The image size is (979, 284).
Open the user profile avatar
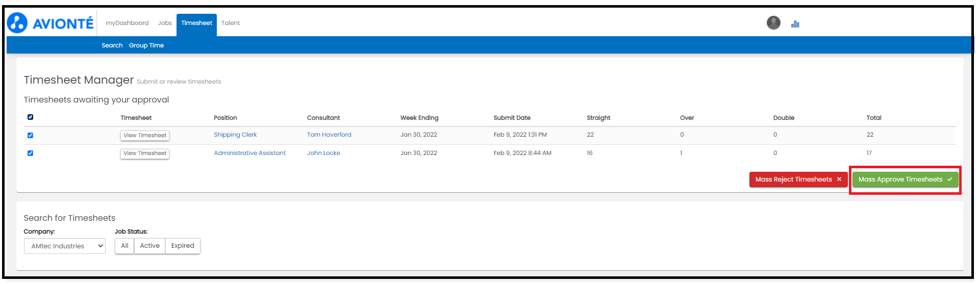click(x=773, y=22)
